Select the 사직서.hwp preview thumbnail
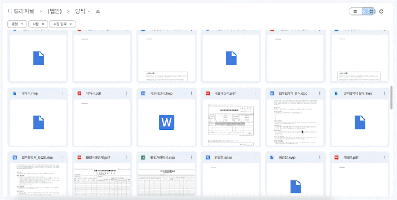The image size is (397, 200). pos(38,123)
